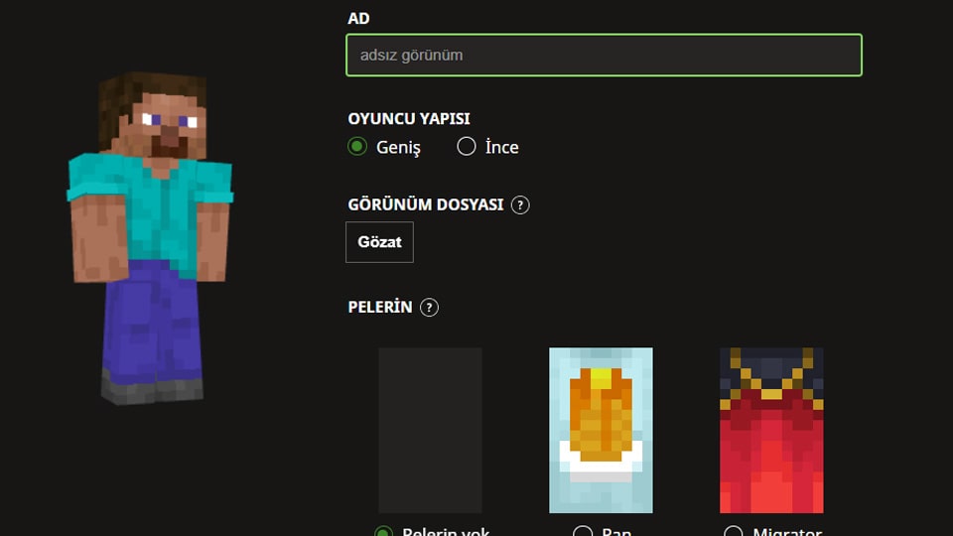The width and height of the screenshot is (953, 536).
Task: Select the red Migrator cape image
Action: tap(771, 430)
